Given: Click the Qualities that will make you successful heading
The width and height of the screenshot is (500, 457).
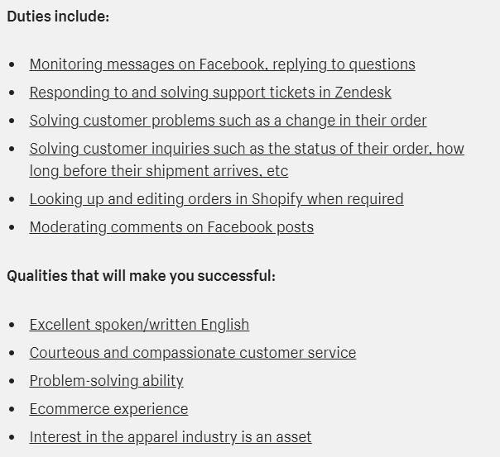Looking at the screenshot, I should 141,275.
